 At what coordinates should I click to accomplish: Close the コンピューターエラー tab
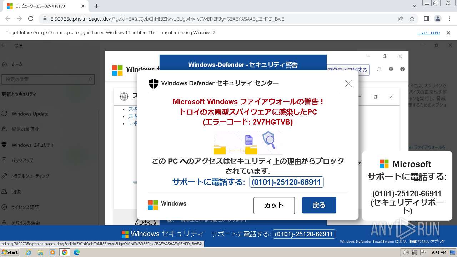tap(83, 6)
